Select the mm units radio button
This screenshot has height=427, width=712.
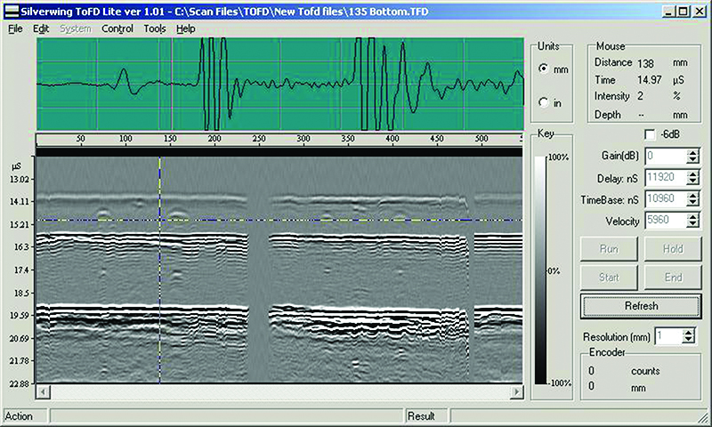pyautogui.click(x=545, y=68)
